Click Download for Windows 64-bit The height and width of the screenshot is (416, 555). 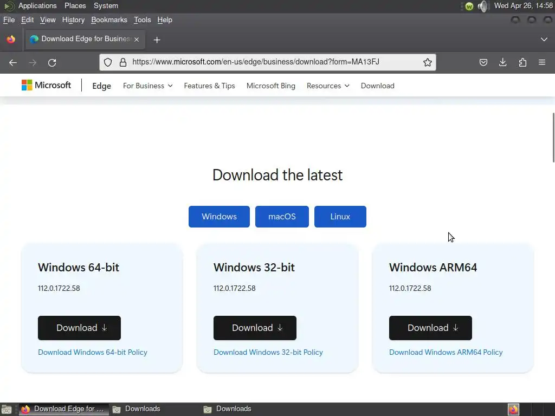79,328
